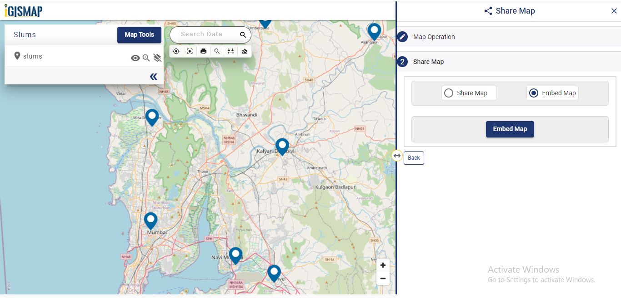Collapse the Share Map sidebar via arrow handle

point(396,155)
